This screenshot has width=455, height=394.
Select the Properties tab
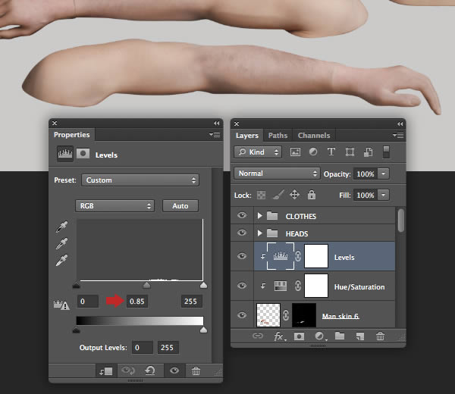pos(72,135)
